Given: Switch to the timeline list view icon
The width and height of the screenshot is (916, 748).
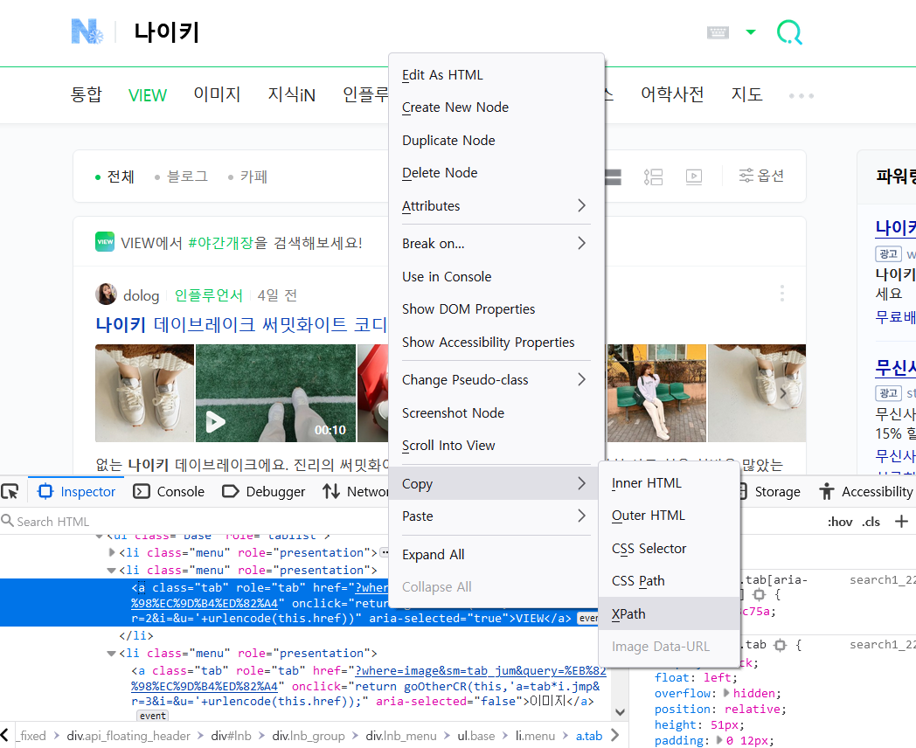Looking at the screenshot, I should (x=653, y=177).
